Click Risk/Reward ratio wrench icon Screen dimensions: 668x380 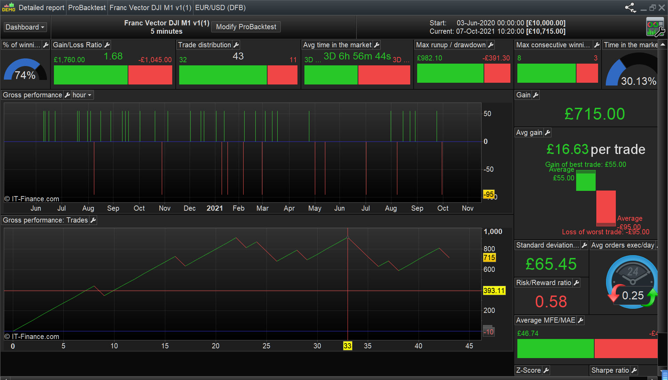[x=576, y=283]
